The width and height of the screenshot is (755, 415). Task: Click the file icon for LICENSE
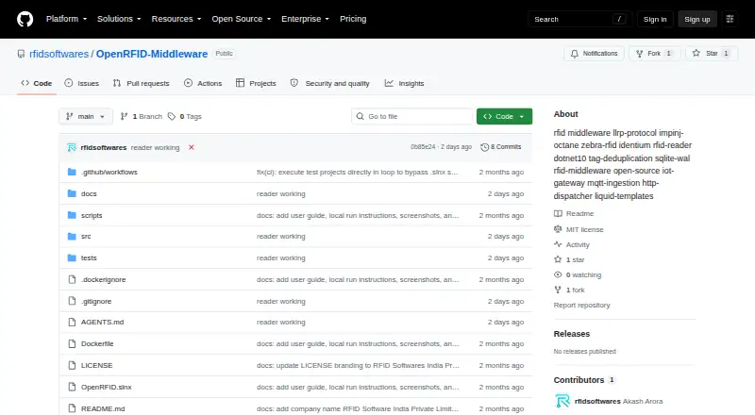[72, 365]
